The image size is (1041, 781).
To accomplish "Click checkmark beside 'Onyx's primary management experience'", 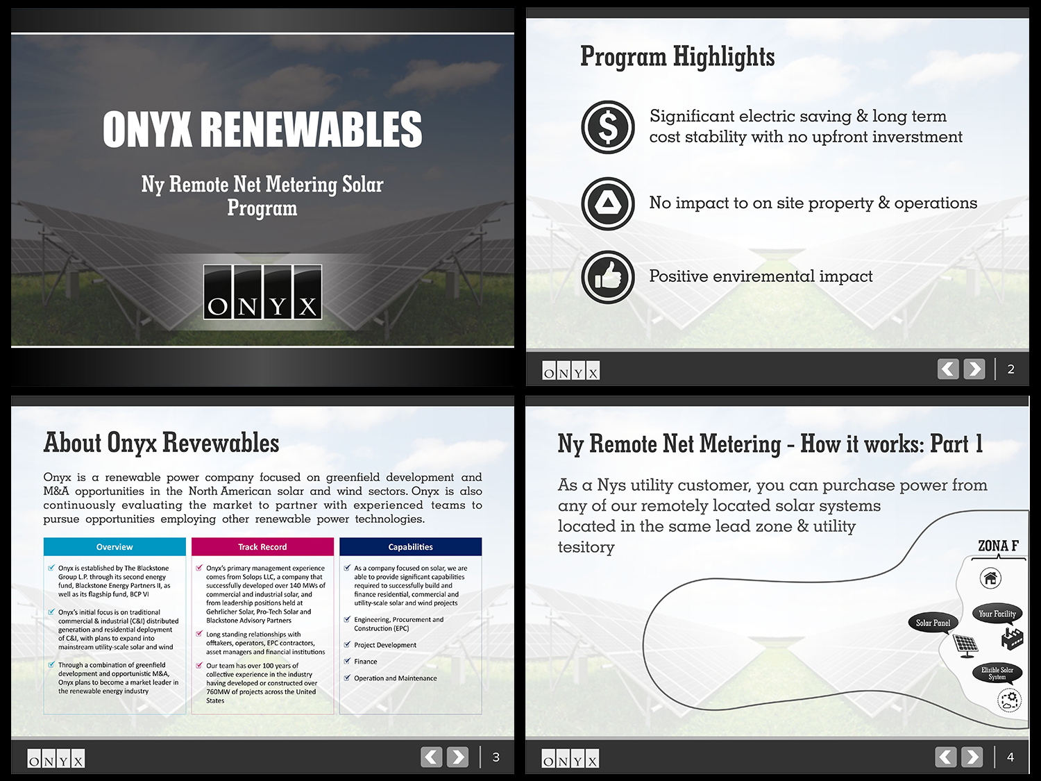I will point(200,568).
